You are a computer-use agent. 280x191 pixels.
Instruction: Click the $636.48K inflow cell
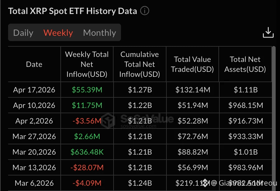click(87, 152)
